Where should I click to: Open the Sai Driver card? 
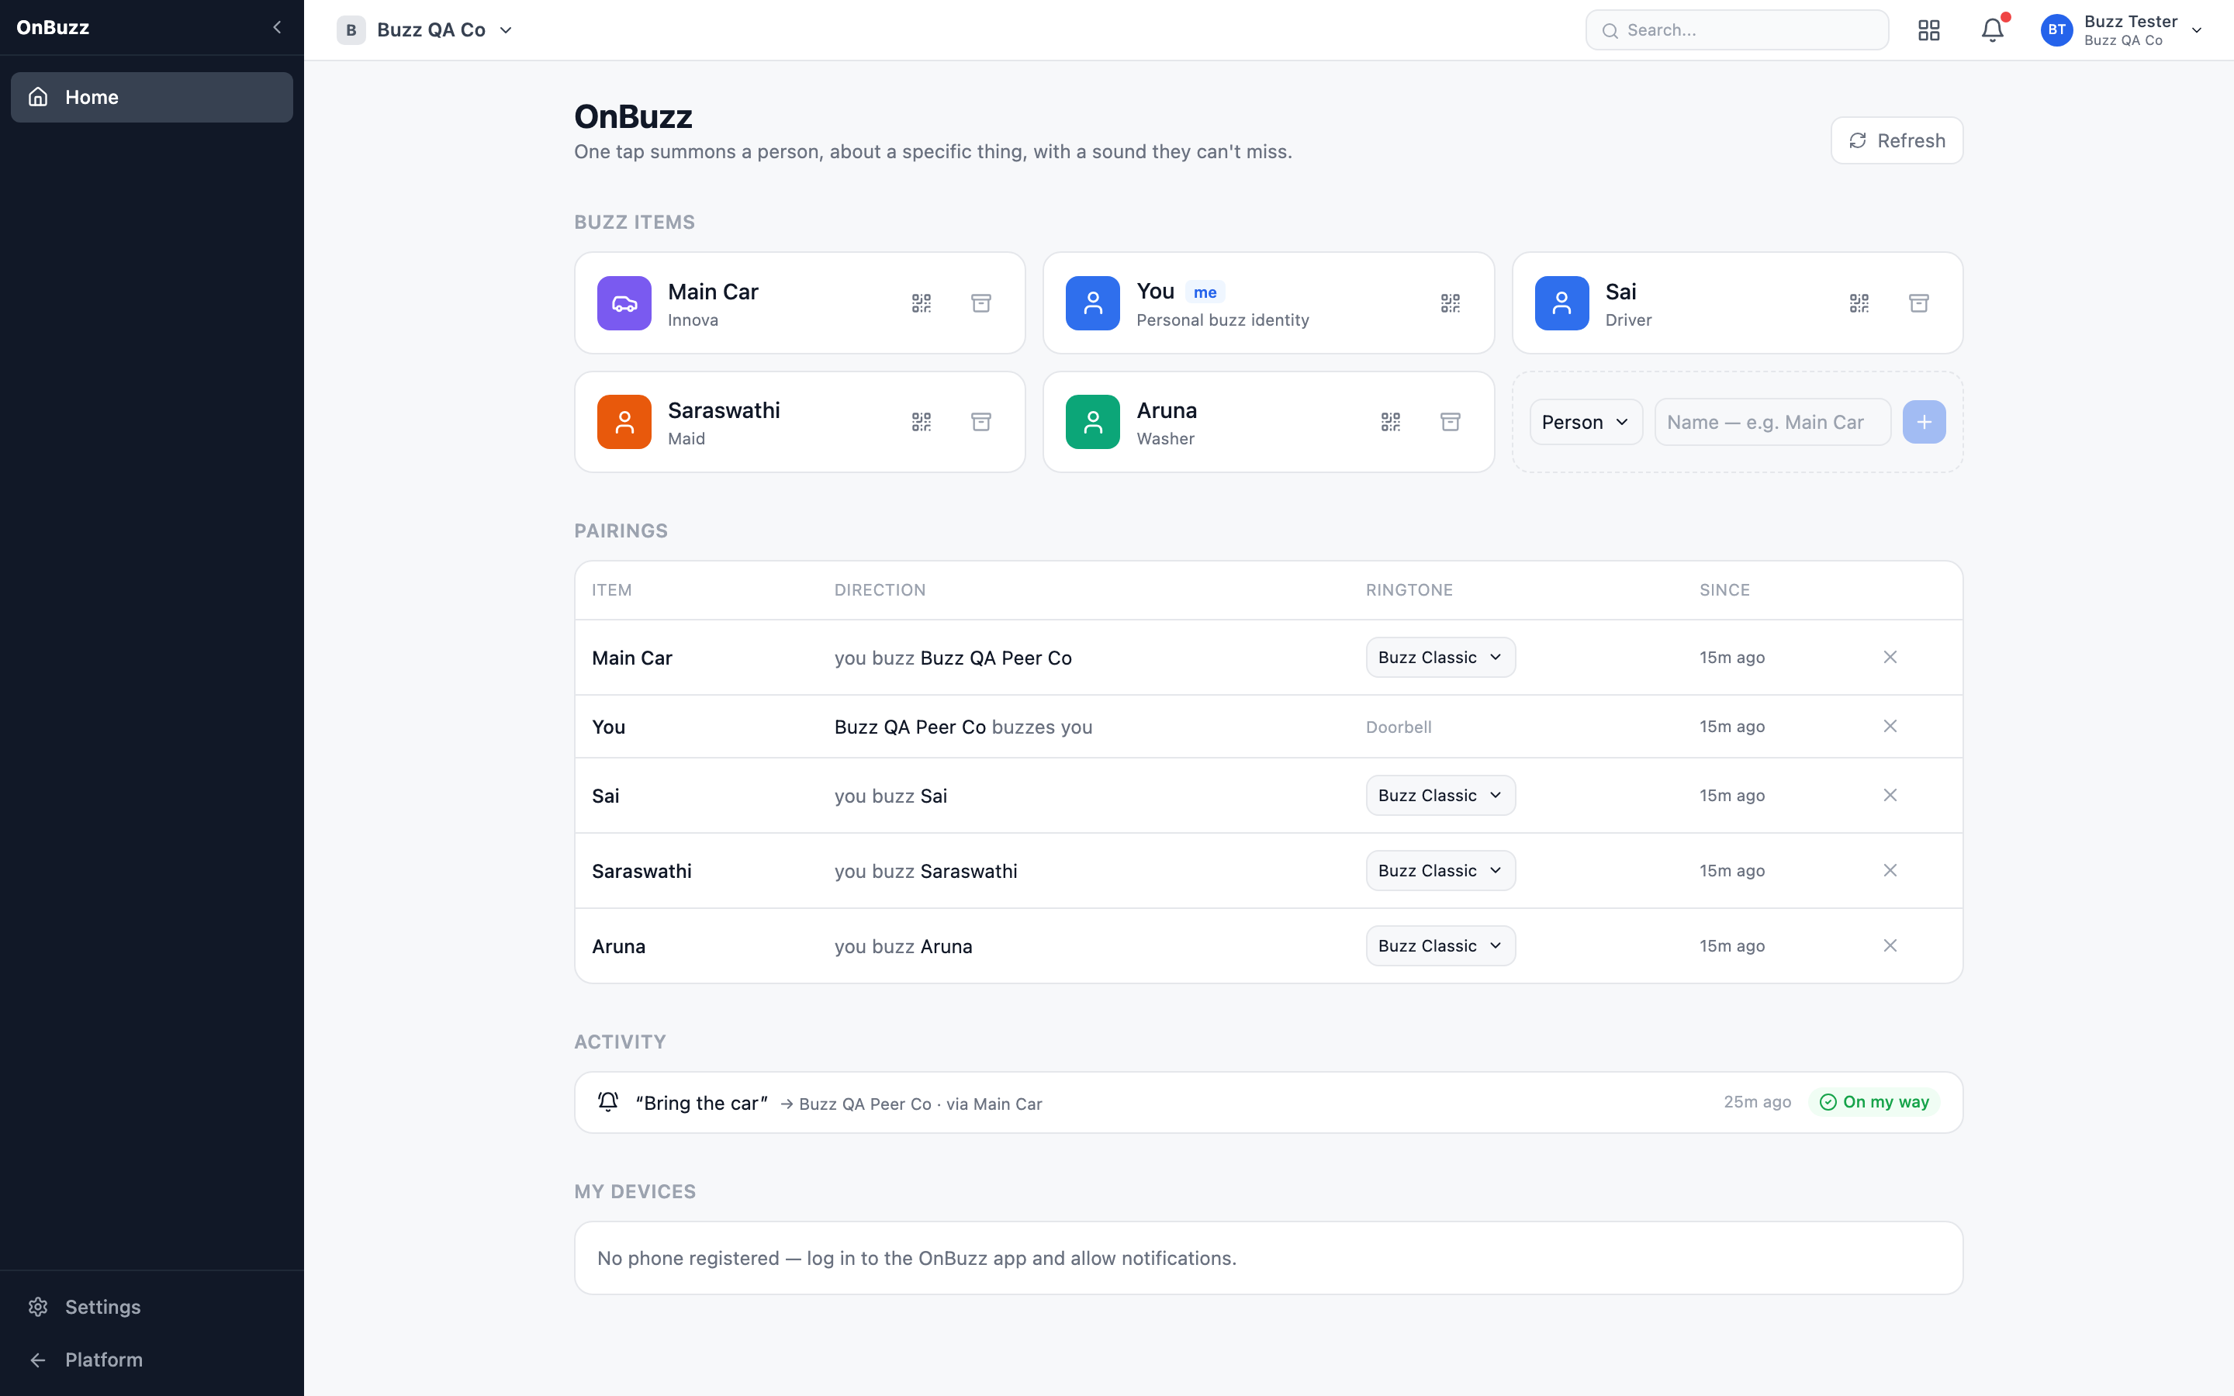click(1738, 302)
